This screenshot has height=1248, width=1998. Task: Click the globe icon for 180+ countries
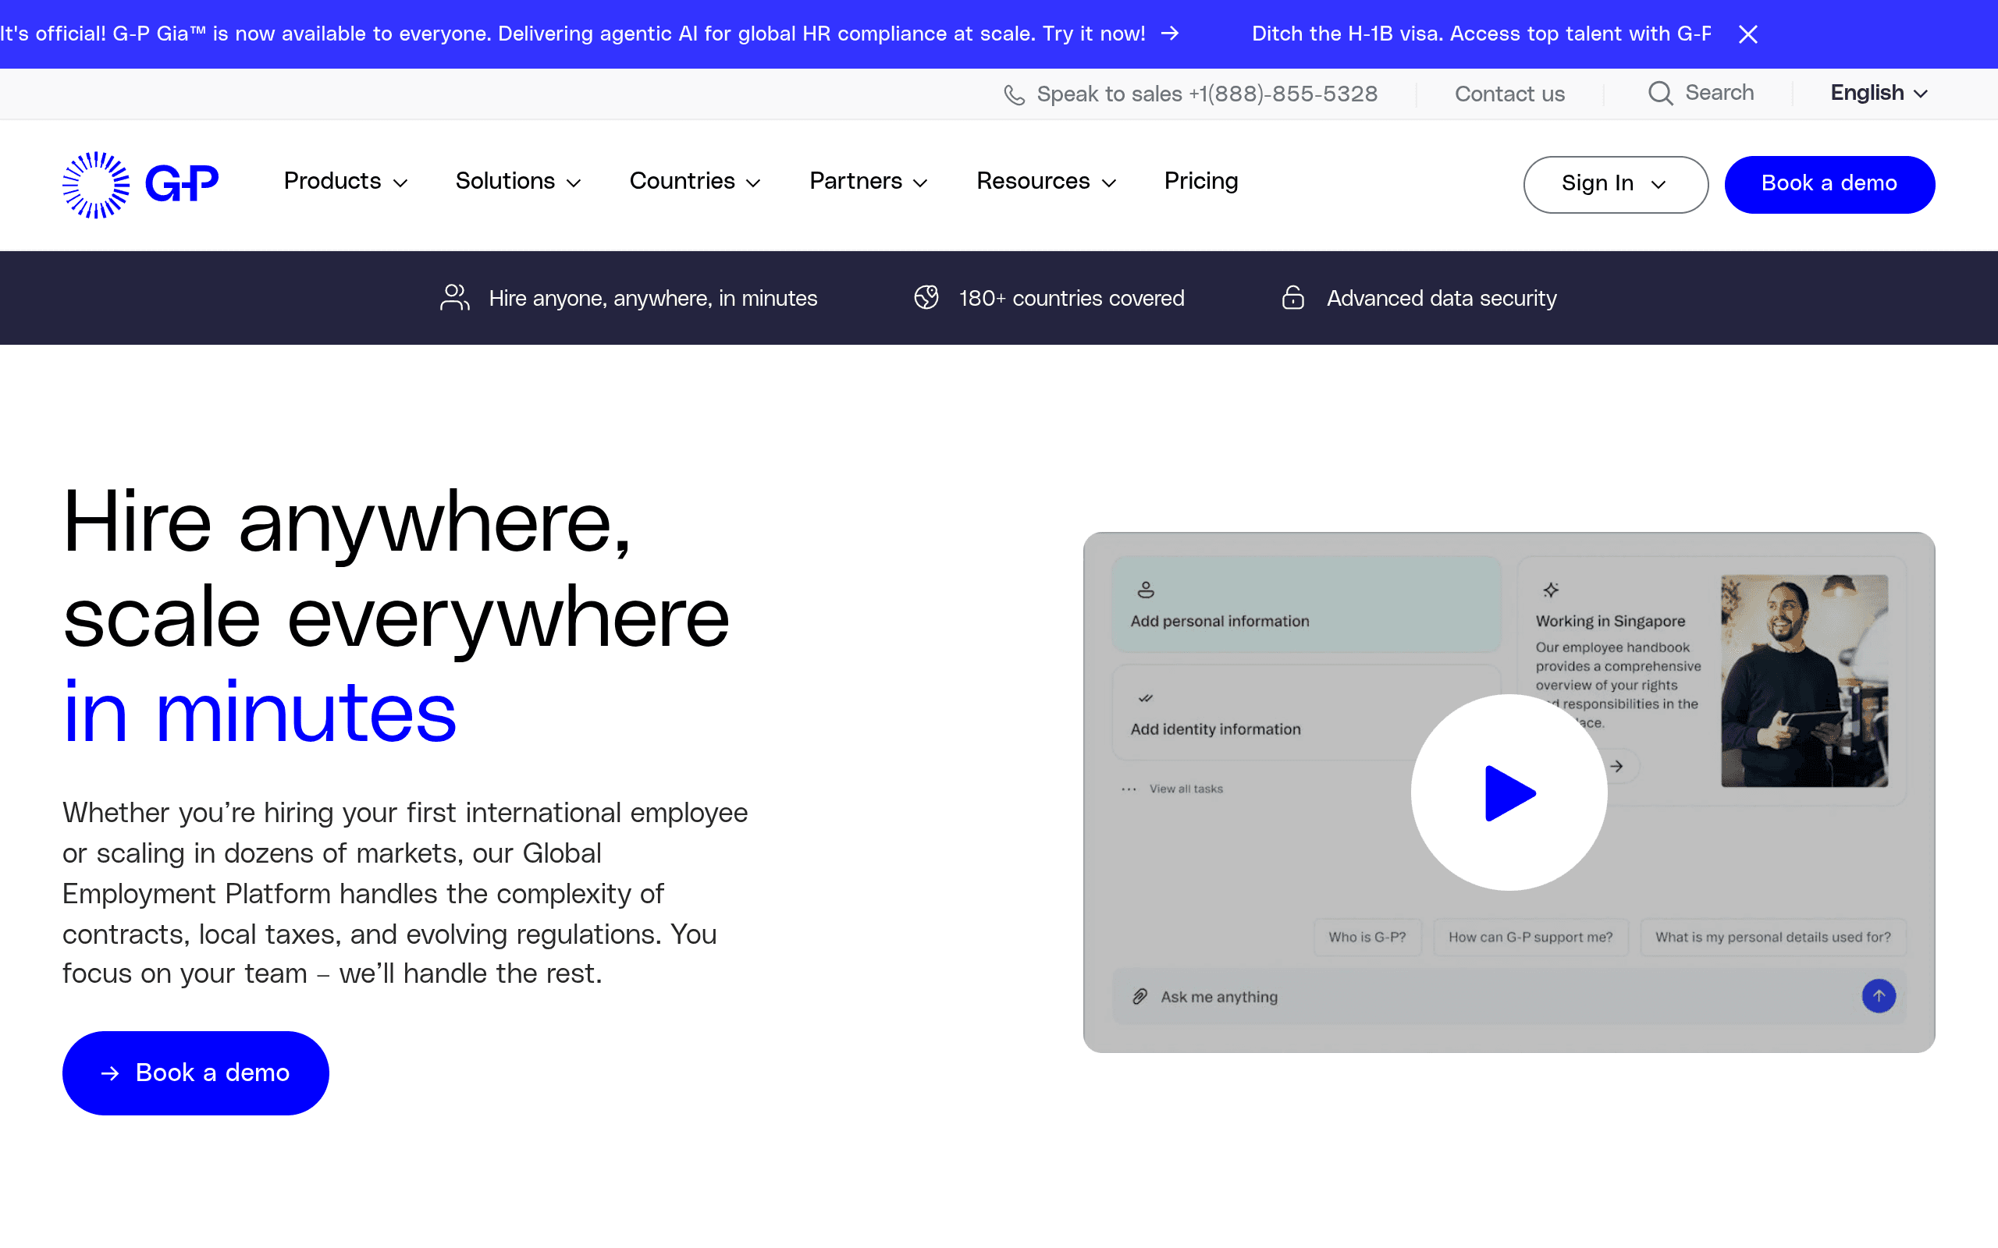(926, 297)
